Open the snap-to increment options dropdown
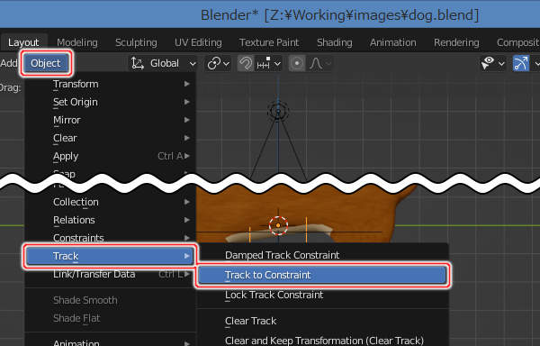This screenshot has width=540, height=346. (x=268, y=63)
